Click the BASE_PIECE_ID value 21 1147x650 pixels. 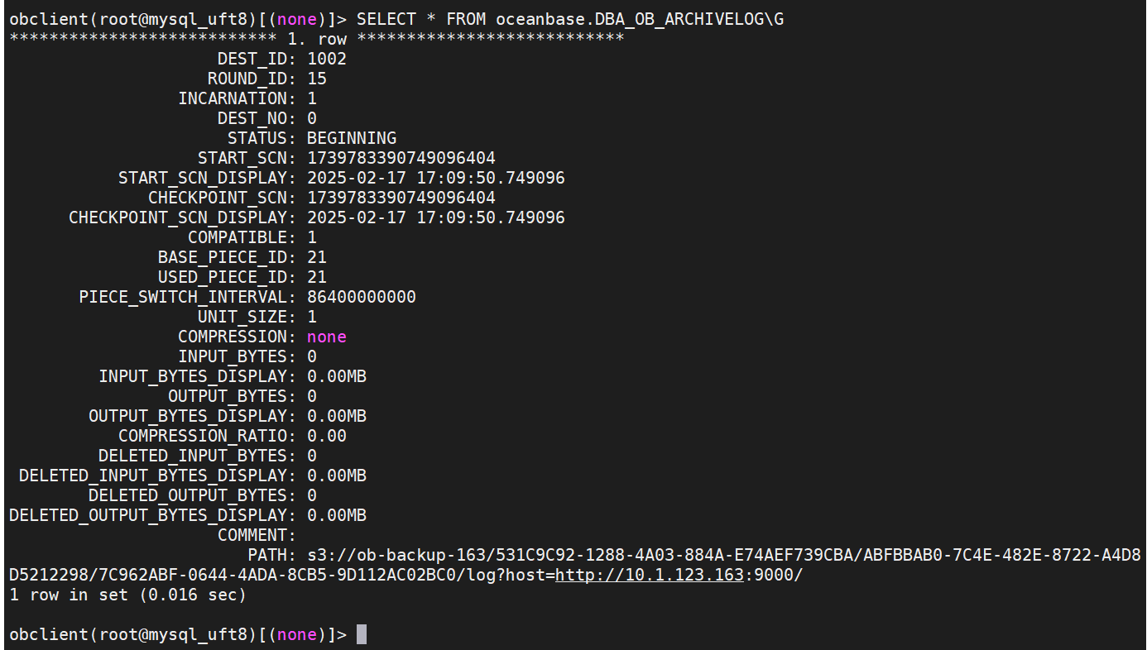[x=317, y=257]
